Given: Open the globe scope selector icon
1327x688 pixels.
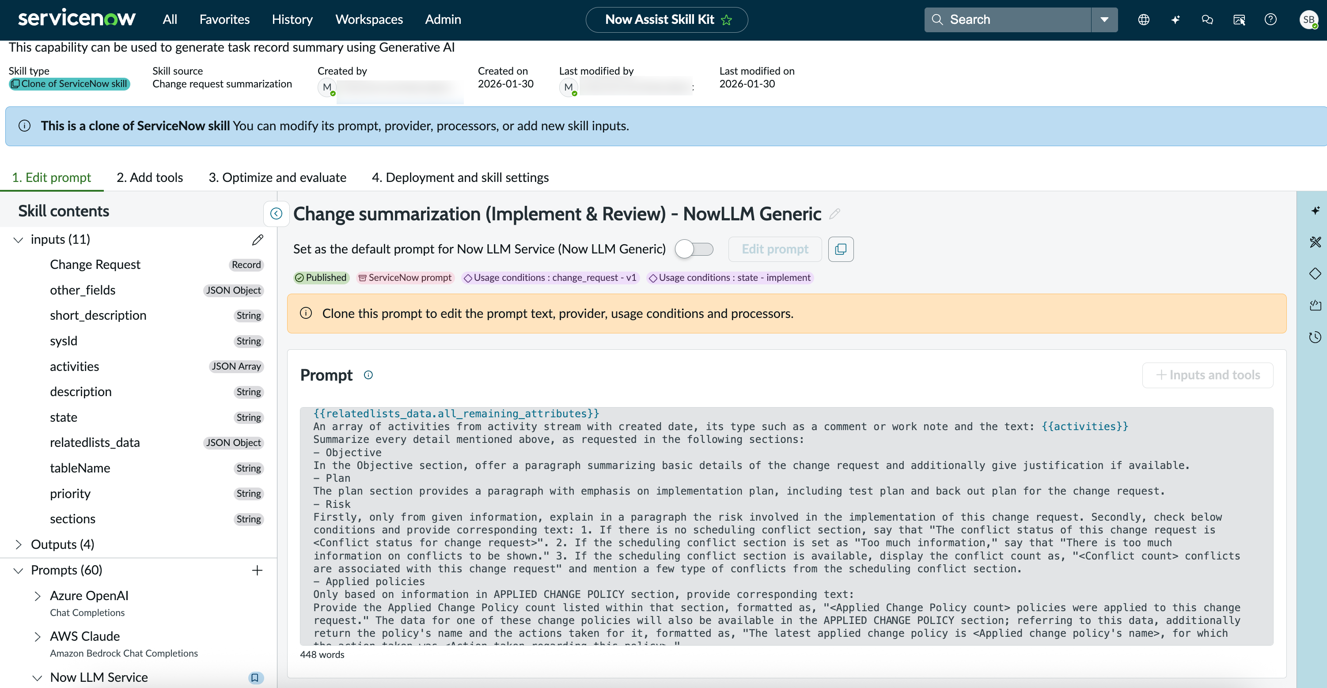Looking at the screenshot, I should point(1144,19).
